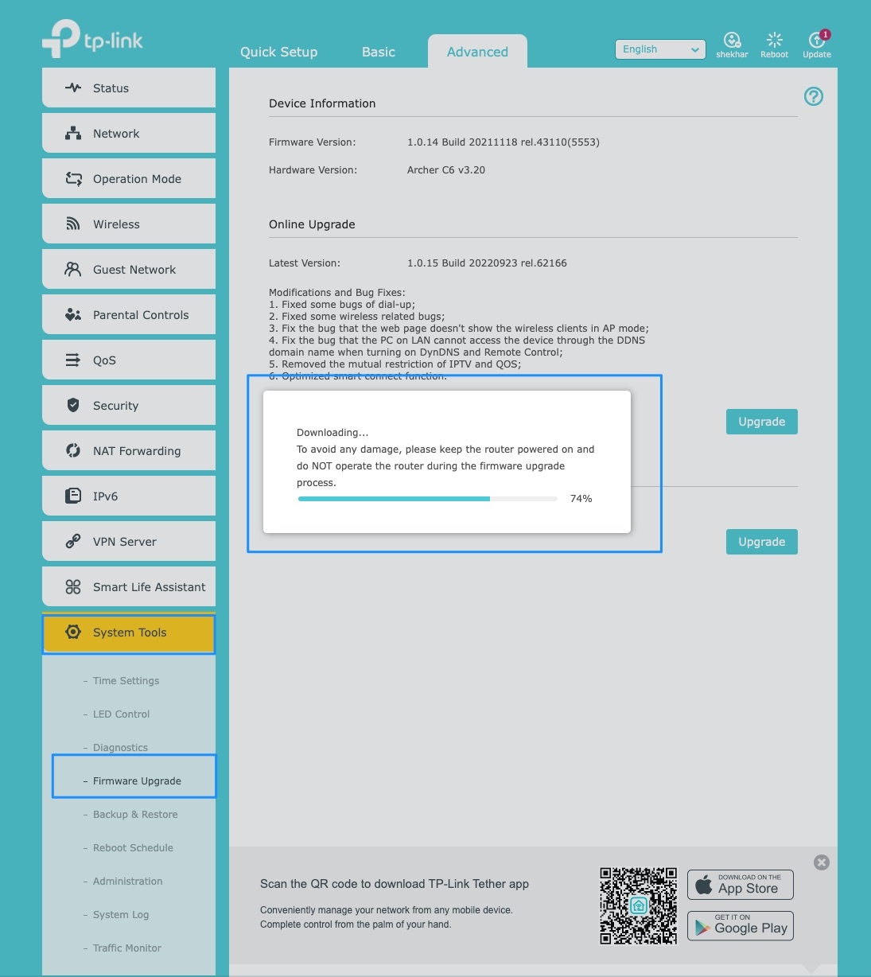
Task: Click the help question mark icon
Action: point(813,96)
